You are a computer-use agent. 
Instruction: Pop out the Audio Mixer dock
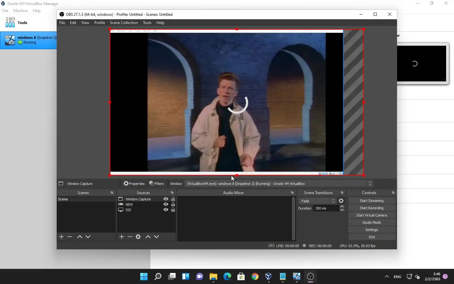292,193
